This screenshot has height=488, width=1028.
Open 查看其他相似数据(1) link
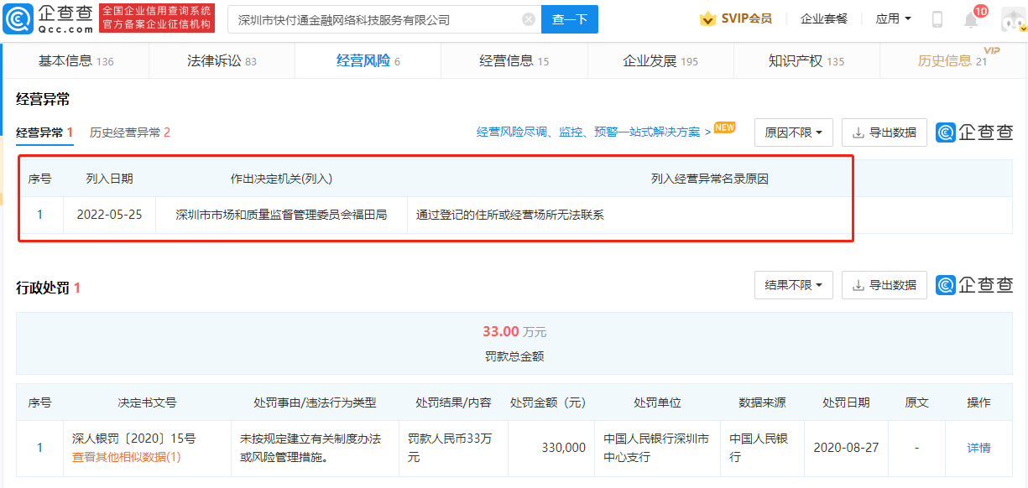127,457
